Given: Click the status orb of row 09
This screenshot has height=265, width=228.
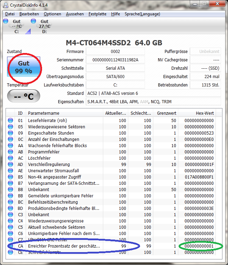Looking at the screenshot, I should pos(10,133).
